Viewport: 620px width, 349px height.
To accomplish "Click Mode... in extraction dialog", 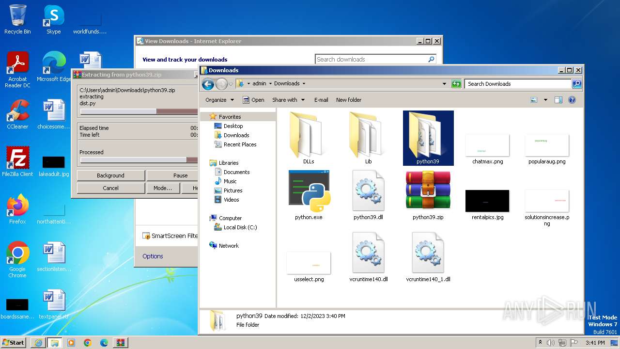I will (163, 188).
